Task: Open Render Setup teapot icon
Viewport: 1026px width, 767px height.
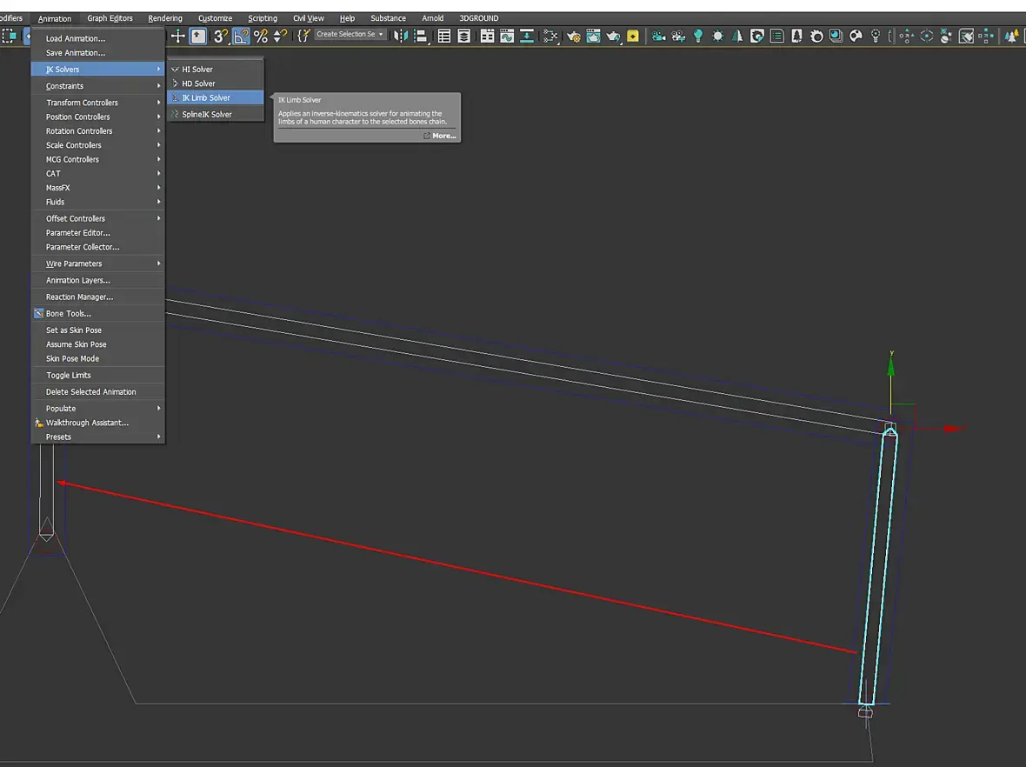Action: [x=573, y=36]
